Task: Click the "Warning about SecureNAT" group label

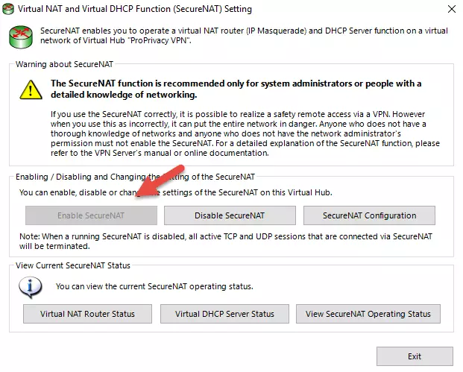Action: coord(63,65)
